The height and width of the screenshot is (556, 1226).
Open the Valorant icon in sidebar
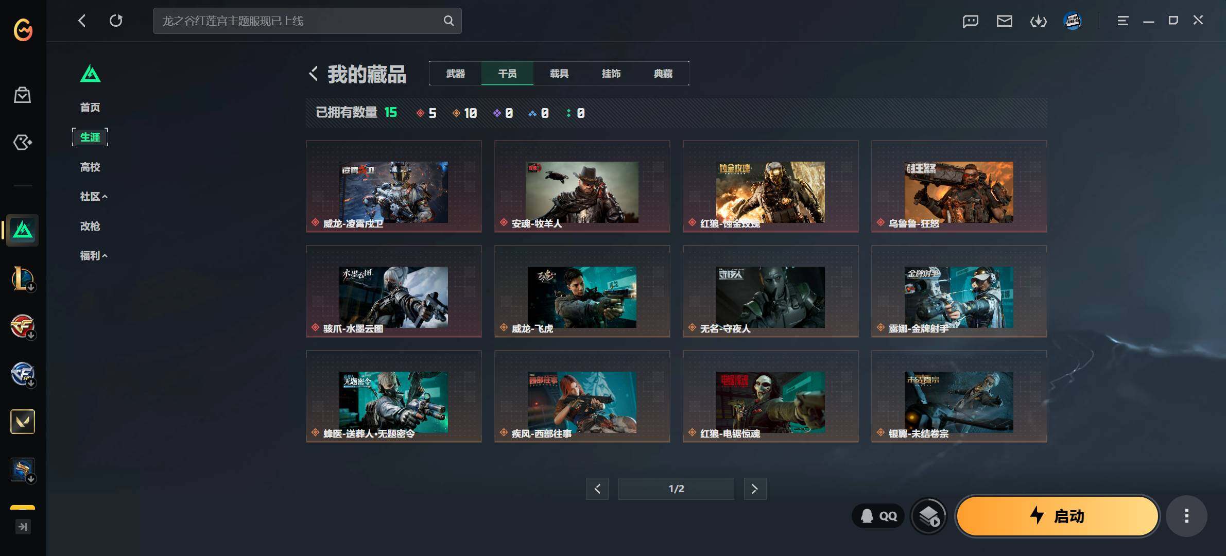click(x=23, y=422)
